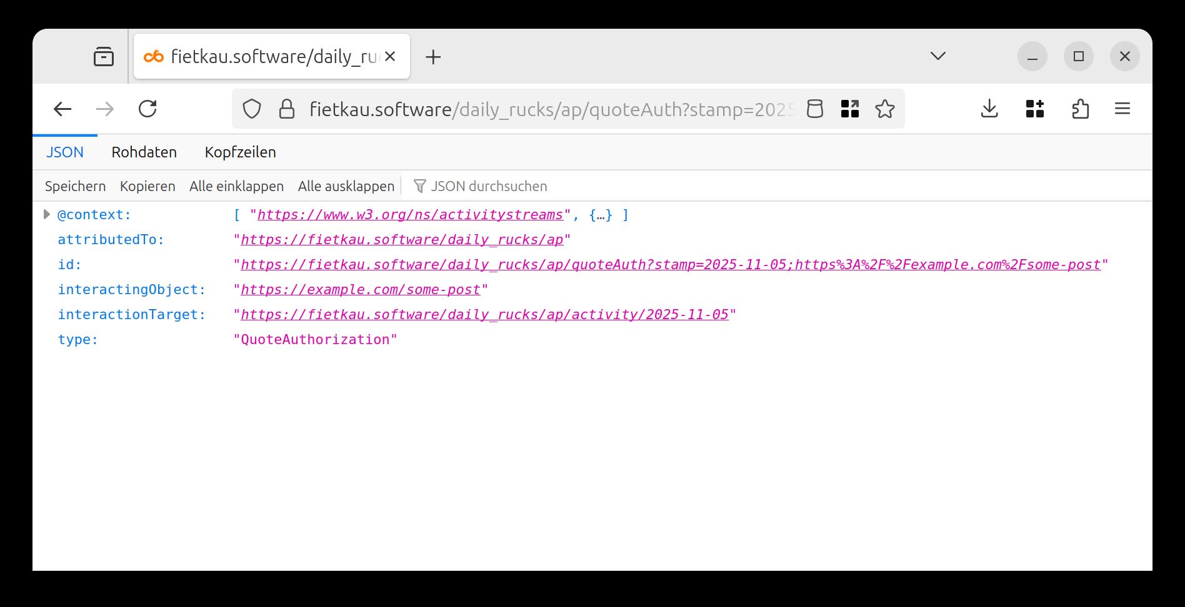This screenshot has height=607, width=1185.
Task: Click Alle ausklappen to expand all
Action: pyautogui.click(x=346, y=185)
